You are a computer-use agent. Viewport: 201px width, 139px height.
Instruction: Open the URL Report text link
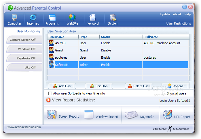(x=182, y=117)
